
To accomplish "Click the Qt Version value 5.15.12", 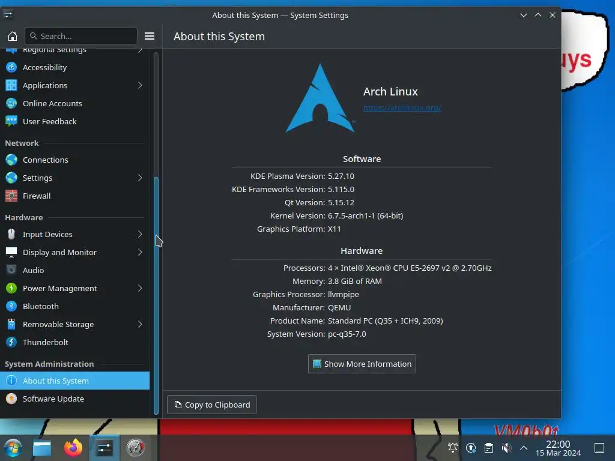I will point(341,203).
